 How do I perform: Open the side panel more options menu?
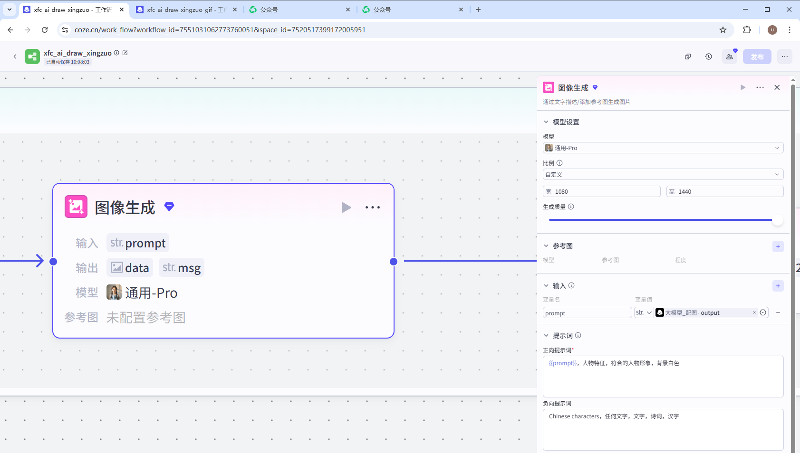coord(760,87)
